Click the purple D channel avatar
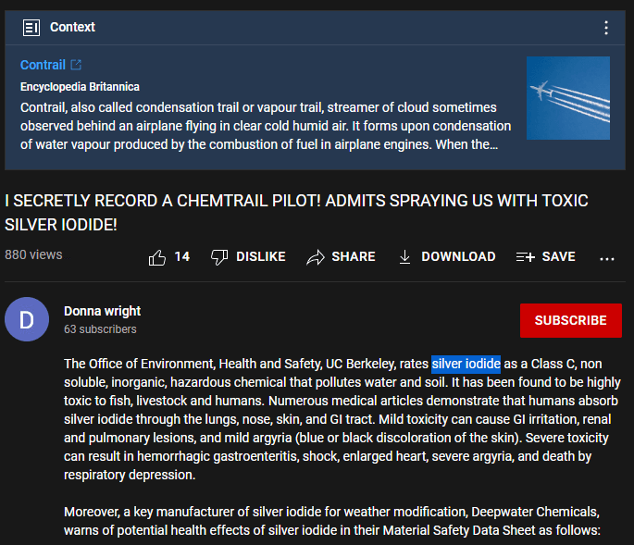The image size is (634, 545). coord(27,320)
